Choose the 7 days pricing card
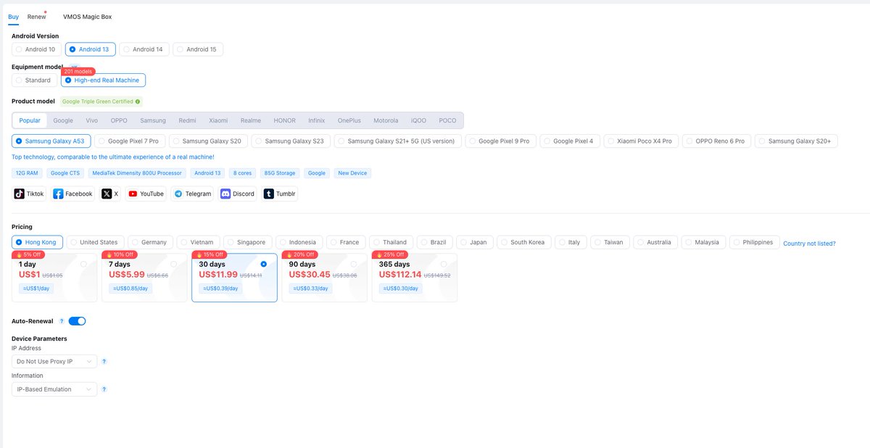870x448 pixels. point(144,276)
